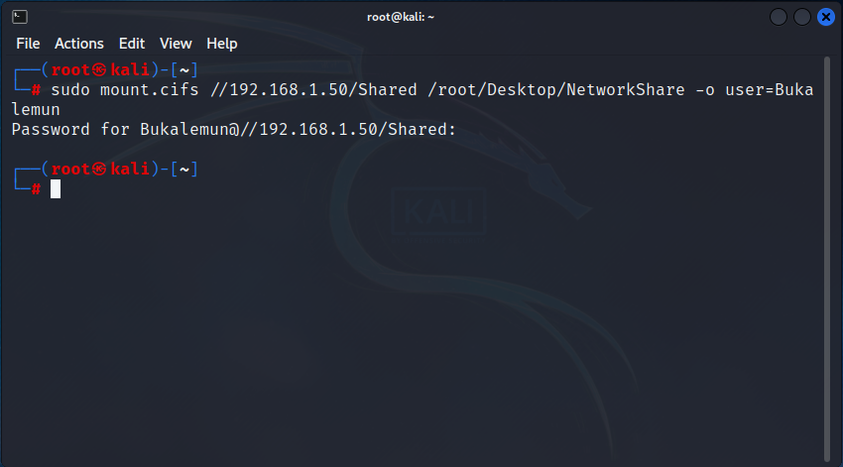843x467 pixels.
Task: Click the vertical scrollbar of the terminal
Action: pyautogui.click(x=827, y=259)
